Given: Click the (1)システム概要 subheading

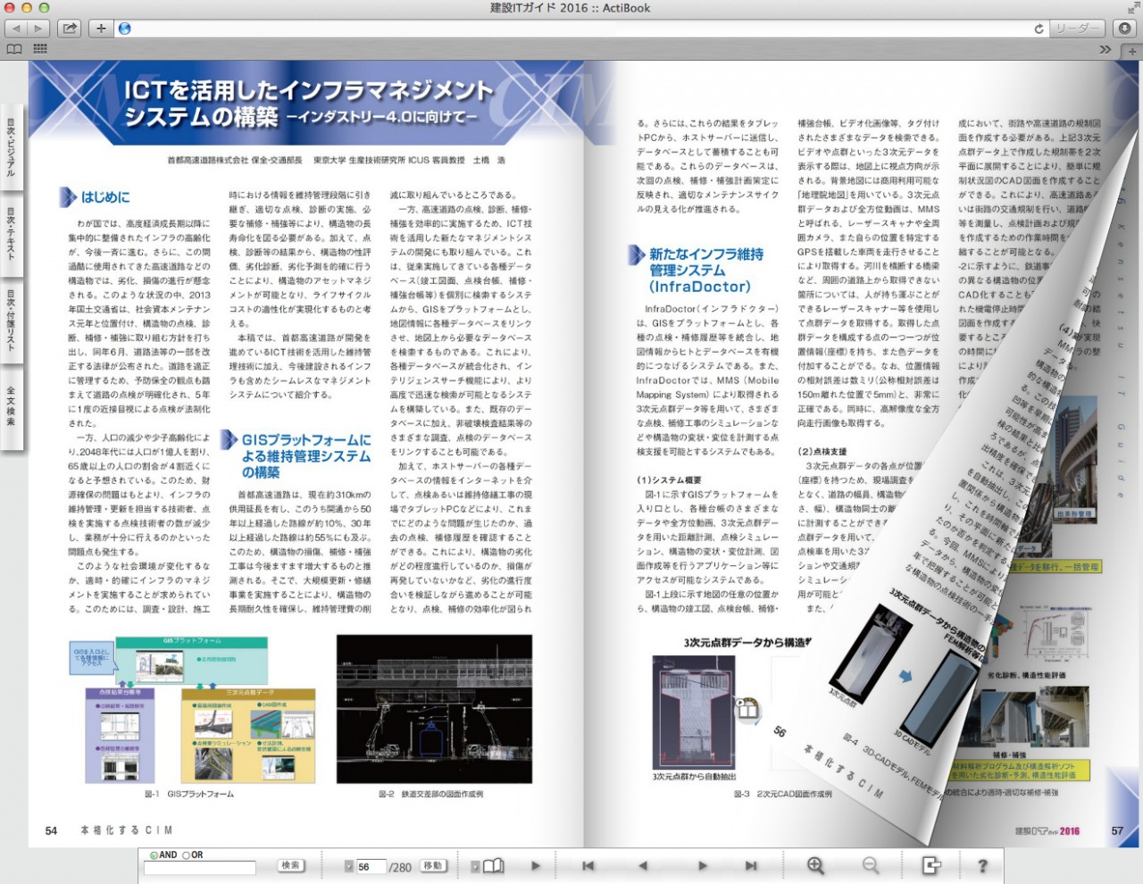Looking at the screenshot, I should 669,480.
